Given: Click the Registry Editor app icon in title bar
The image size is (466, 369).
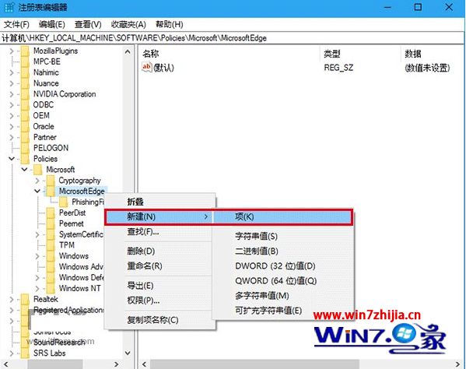Looking at the screenshot, I should [9, 7].
